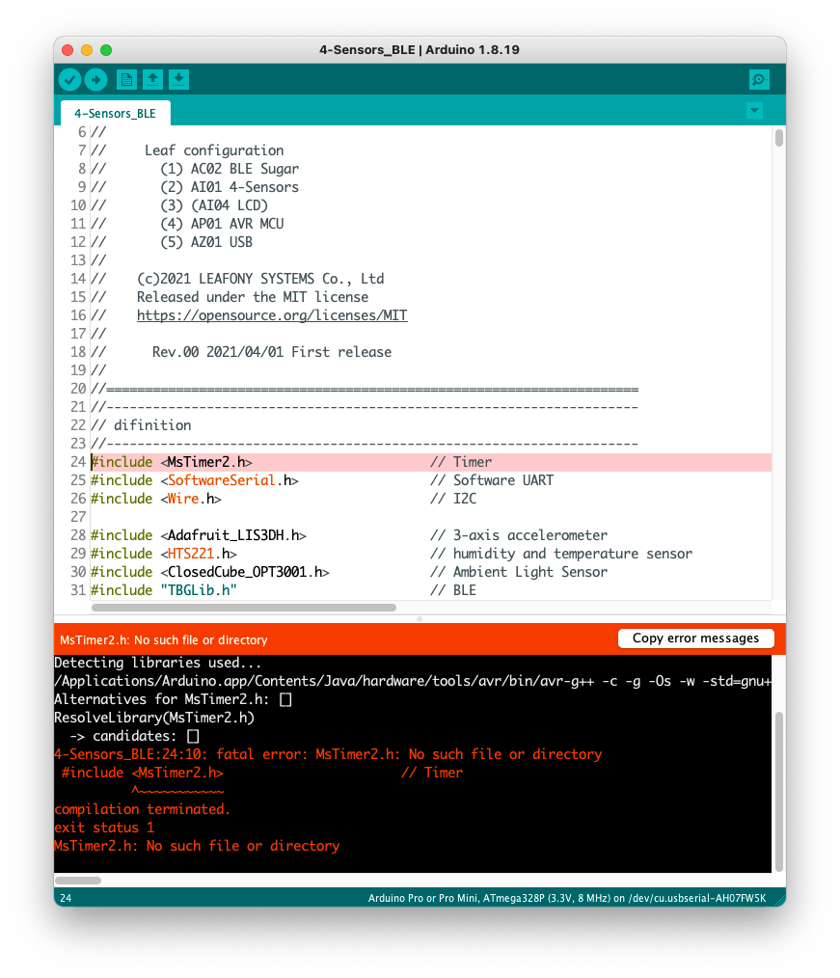Open a sketch with the up-arrow icon
The width and height of the screenshot is (840, 978).
pyautogui.click(x=152, y=80)
